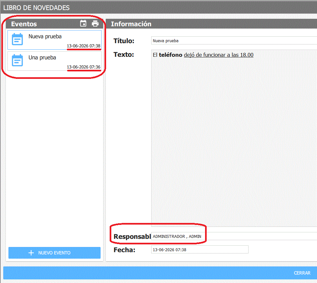Viewport: 317px width, 283px height.
Task: Click the Fecha field
Action: pyautogui.click(x=200, y=250)
